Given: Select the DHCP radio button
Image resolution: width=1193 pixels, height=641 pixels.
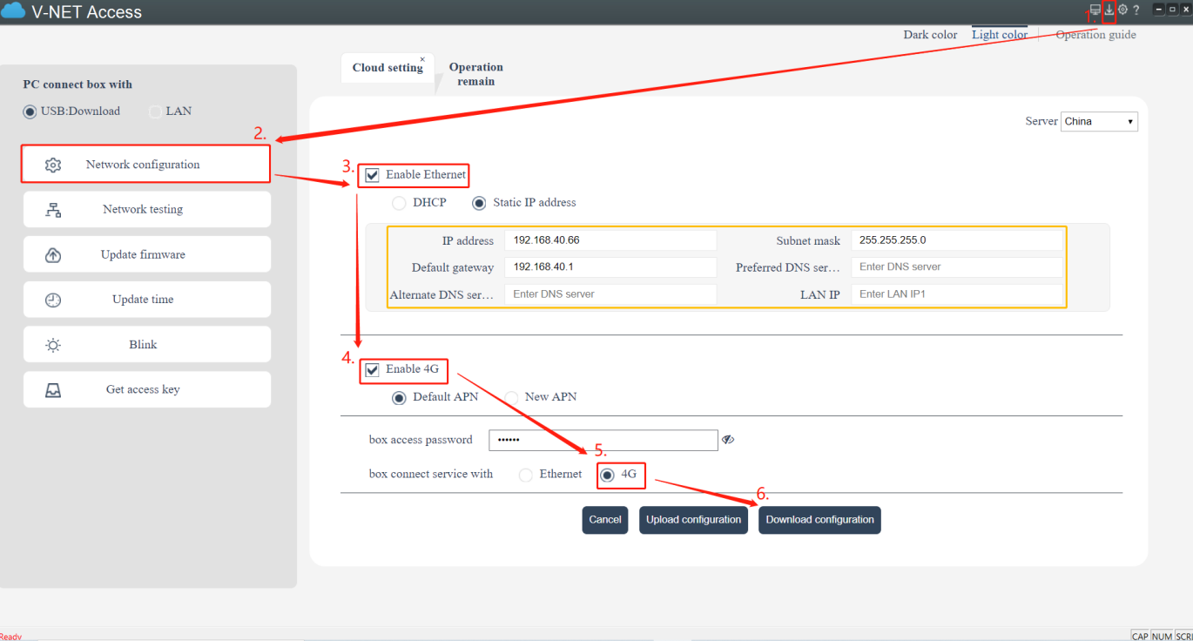Looking at the screenshot, I should click(399, 203).
